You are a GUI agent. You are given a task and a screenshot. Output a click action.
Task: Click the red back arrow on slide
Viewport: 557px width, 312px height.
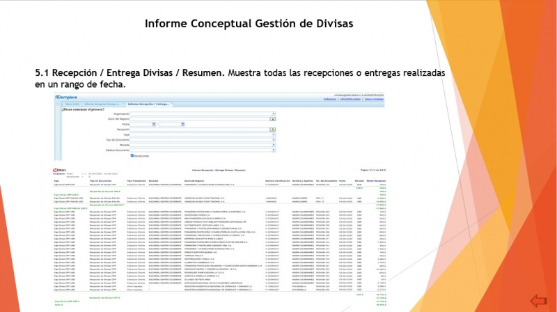click(x=538, y=300)
